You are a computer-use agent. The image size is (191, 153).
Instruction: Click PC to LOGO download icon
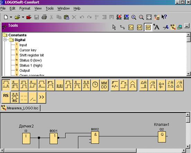click(x=119, y=17)
